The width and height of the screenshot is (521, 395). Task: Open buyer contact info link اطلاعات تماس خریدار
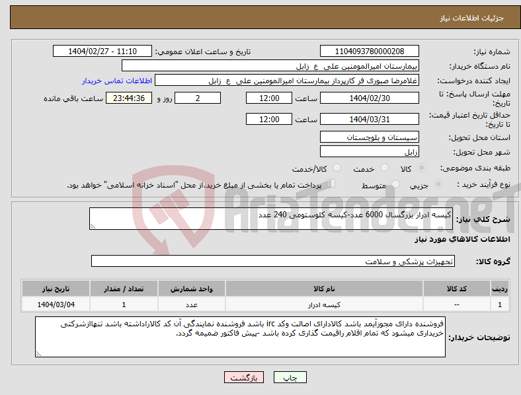[117, 81]
